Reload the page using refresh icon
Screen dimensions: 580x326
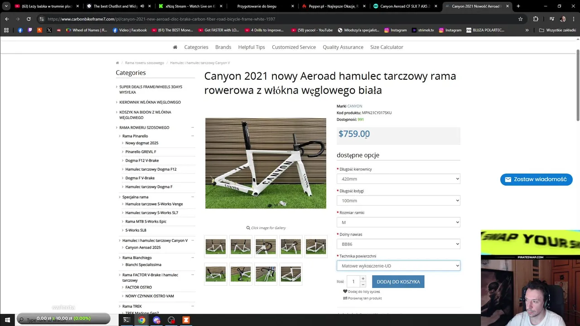(x=29, y=19)
